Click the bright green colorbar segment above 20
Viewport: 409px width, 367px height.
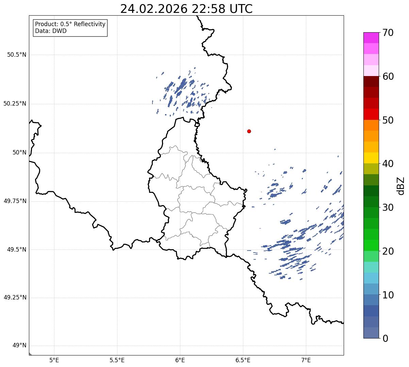[371, 245]
